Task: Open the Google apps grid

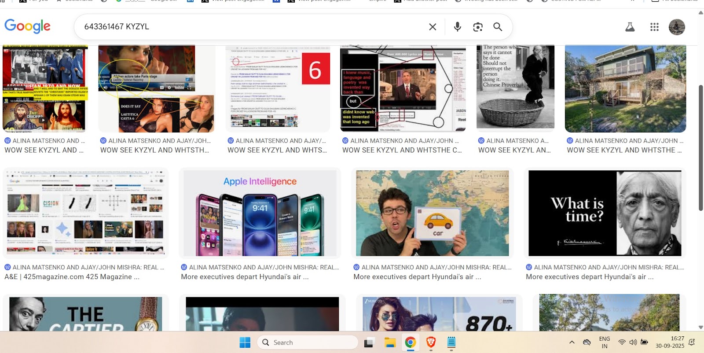Action: pyautogui.click(x=654, y=27)
